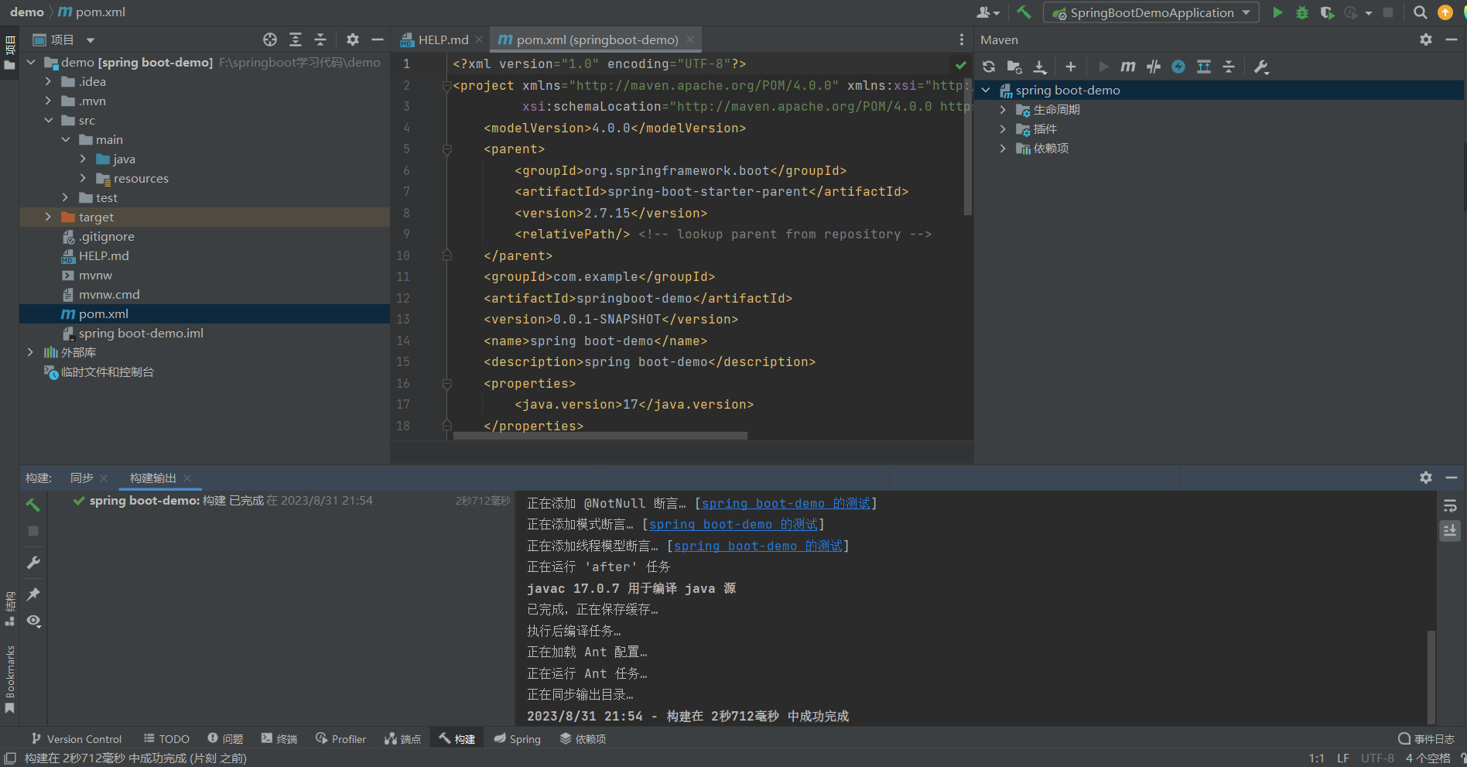
Task: Click the orange update arrow icon
Action: click(1445, 12)
